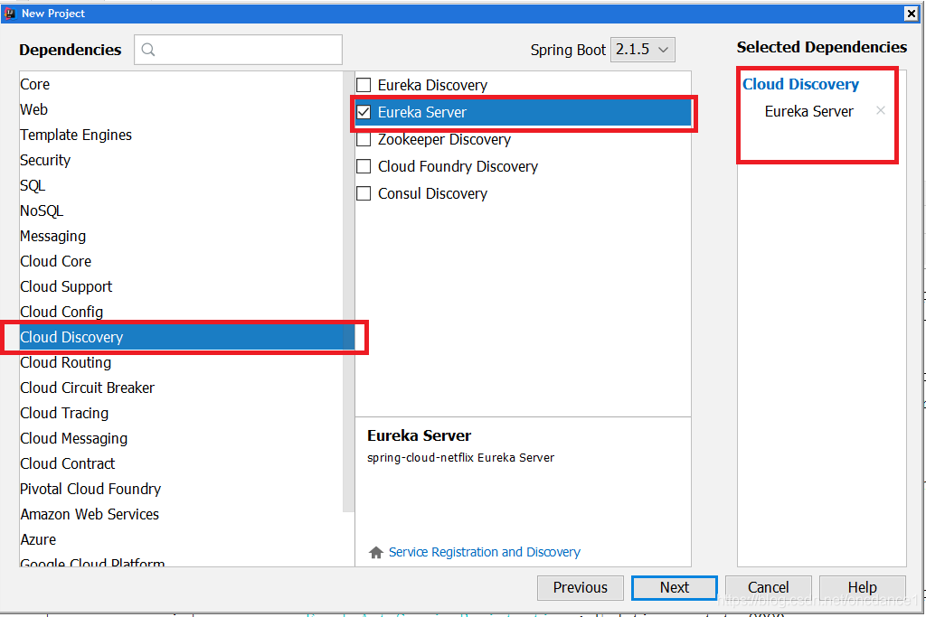Image resolution: width=926 pixels, height=617 pixels.
Task: Click Eureka Server in Selected Dependencies
Action: point(808,111)
